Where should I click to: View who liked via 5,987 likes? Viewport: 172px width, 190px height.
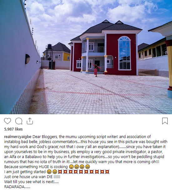coord(13,129)
